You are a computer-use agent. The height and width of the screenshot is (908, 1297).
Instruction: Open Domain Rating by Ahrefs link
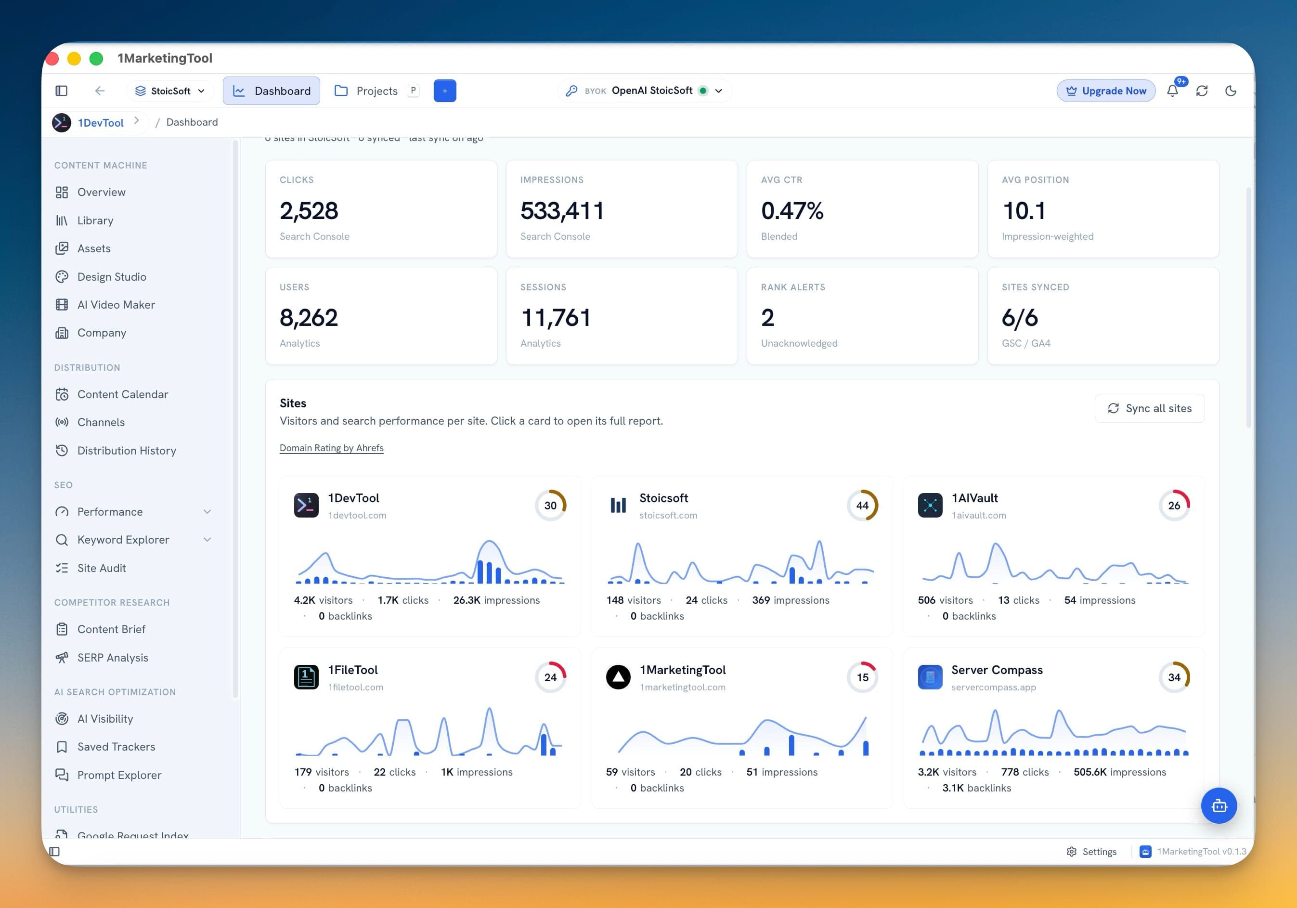pos(332,448)
